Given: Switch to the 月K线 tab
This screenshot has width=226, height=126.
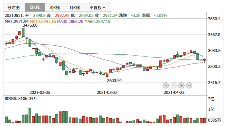Looking at the screenshot, I should 75,7.
